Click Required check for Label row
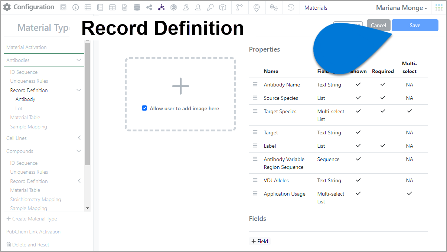The height and width of the screenshot is (252, 447). (x=383, y=145)
